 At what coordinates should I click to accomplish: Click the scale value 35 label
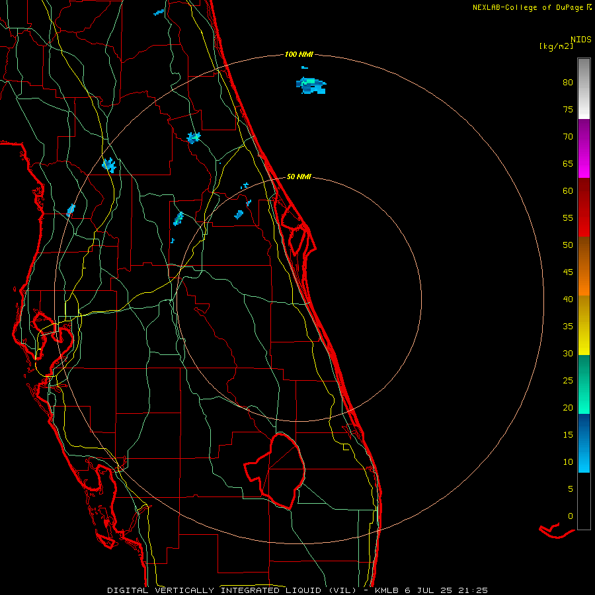coord(568,327)
